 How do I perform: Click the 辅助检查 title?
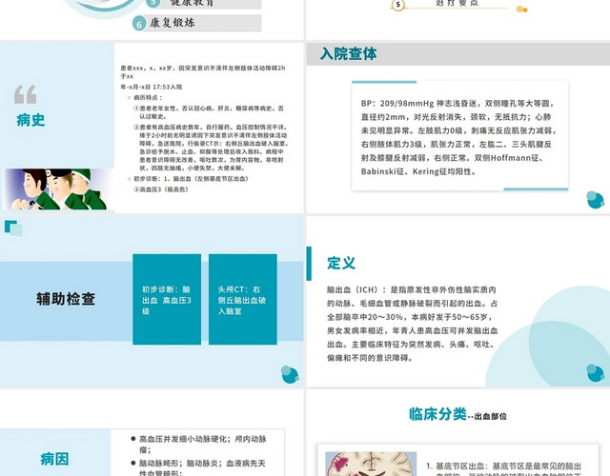[66, 299]
